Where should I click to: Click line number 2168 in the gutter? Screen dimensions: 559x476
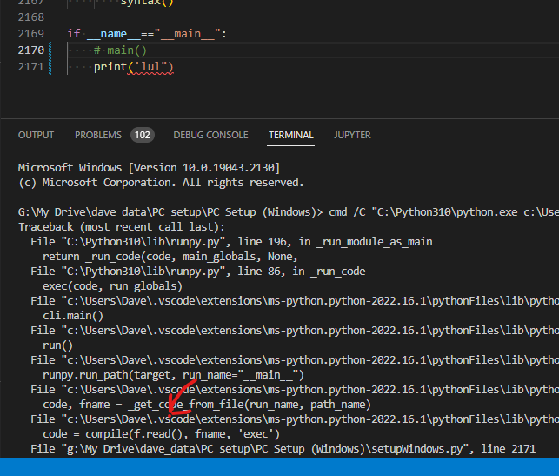pyautogui.click(x=31, y=17)
